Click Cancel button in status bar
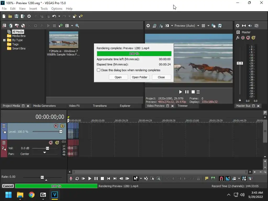268x201 pixels. (8, 186)
